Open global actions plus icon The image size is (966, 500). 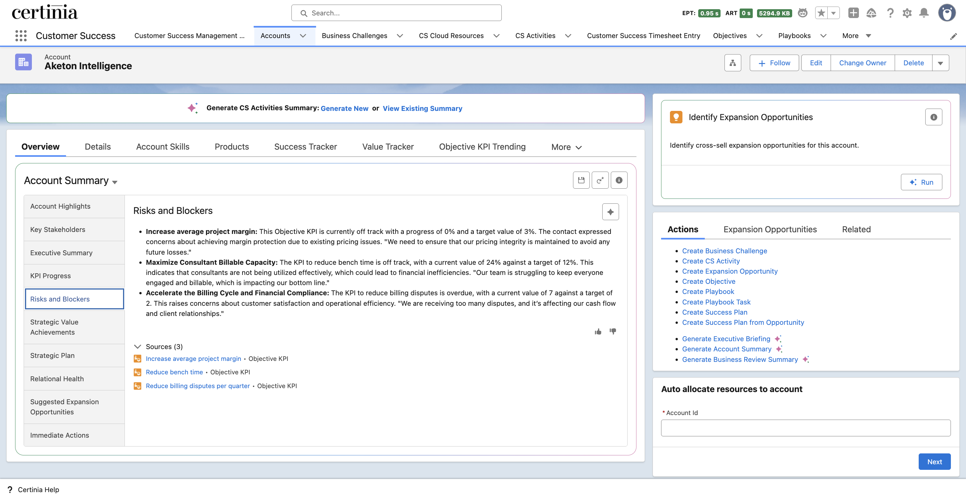point(854,13)
